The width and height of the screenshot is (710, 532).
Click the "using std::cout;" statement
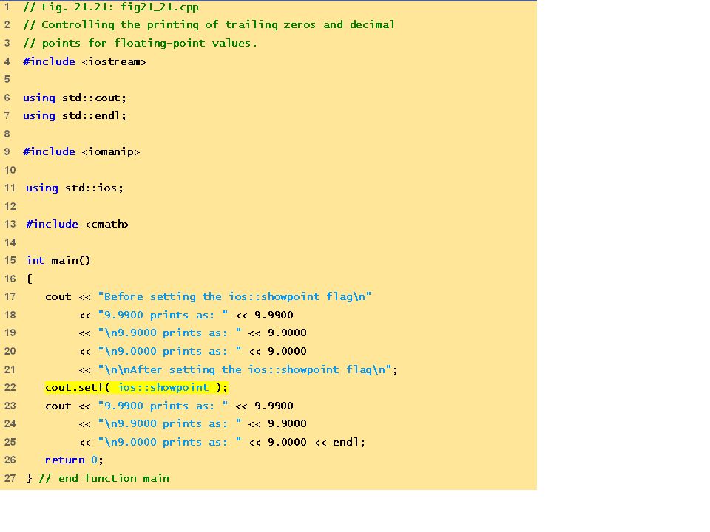pos(75,98)
